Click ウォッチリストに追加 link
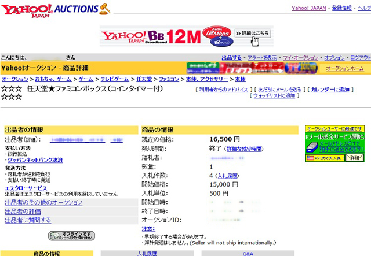The width and height of the screenshot is (371, 256). (274, 95)
